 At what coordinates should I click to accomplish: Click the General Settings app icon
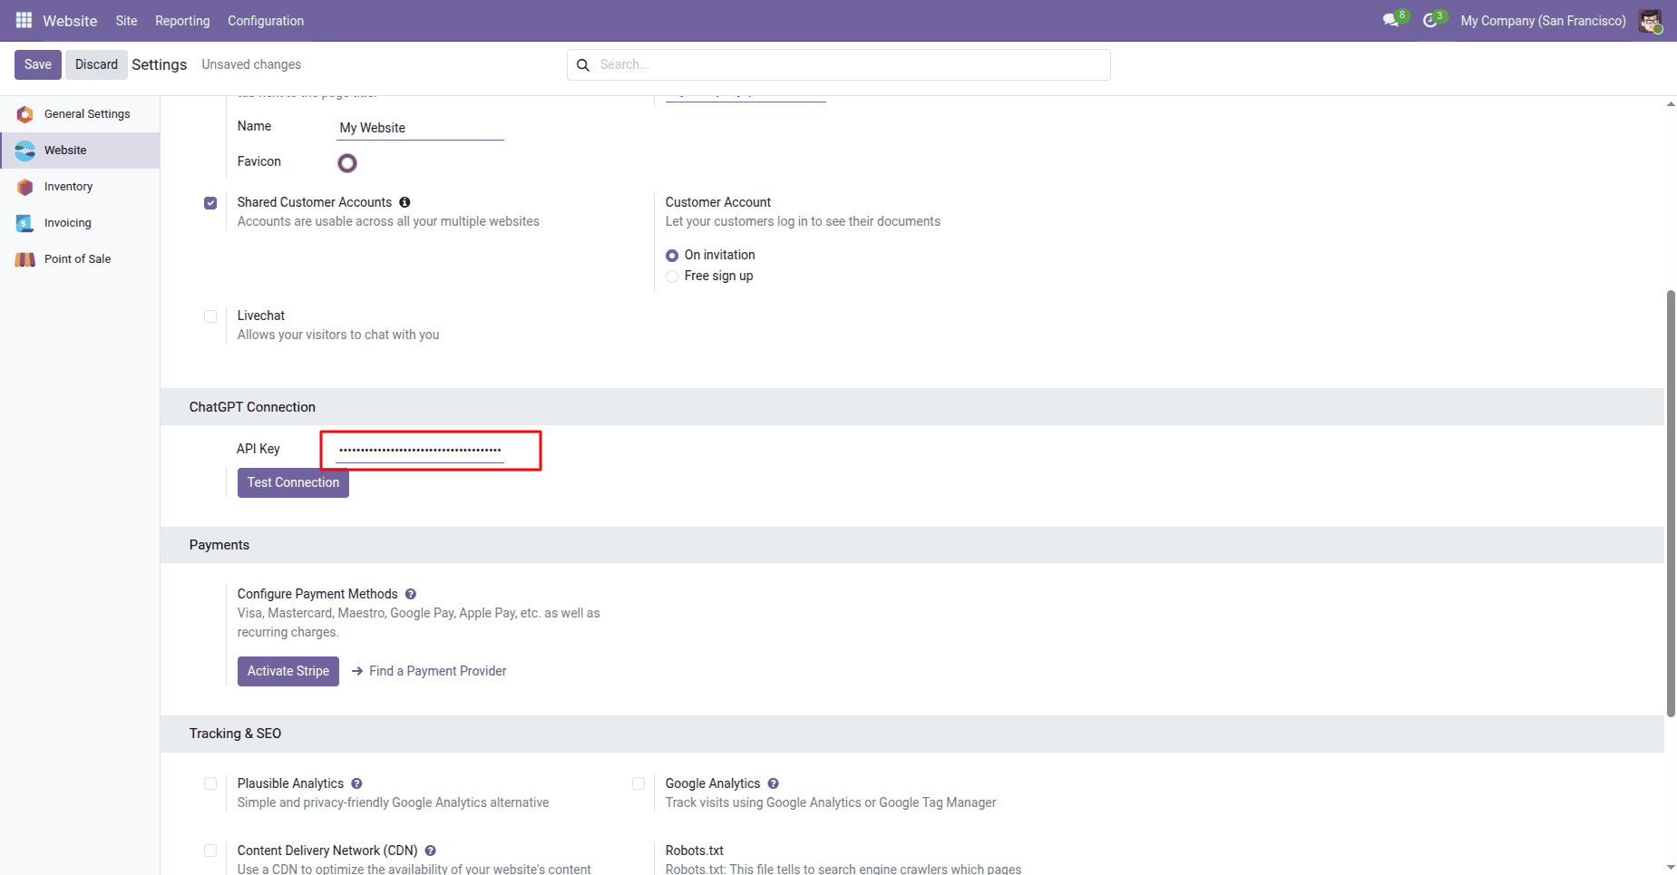coord(25,114)
